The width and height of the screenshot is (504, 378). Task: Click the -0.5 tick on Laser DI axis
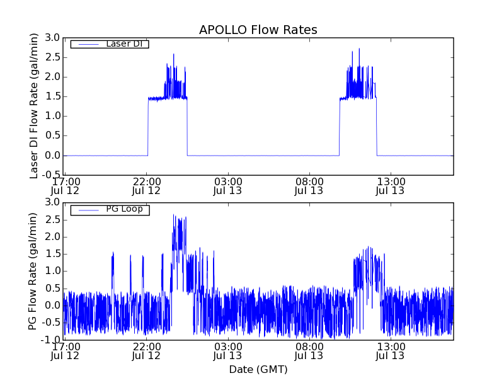click(x=50, y=175)
